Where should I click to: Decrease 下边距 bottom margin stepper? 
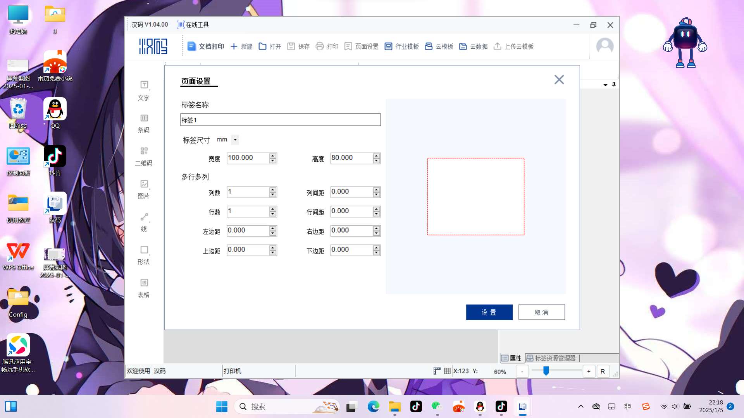(377, 253)
